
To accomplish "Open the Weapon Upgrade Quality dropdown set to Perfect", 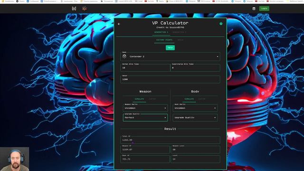I will [145, 118].
